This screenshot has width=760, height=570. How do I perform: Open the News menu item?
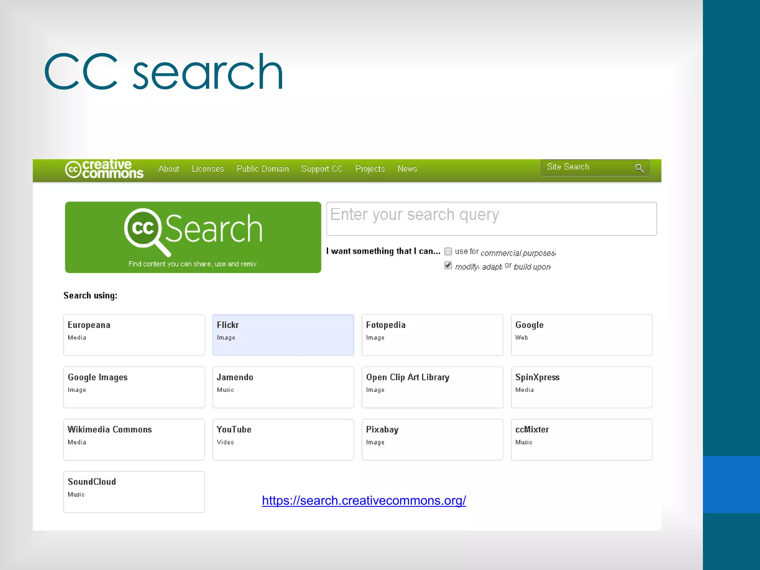(407, 169)
